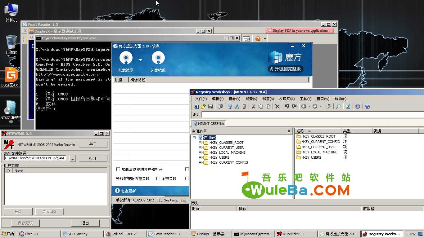Expand HKEY_CURRENT_USER tree node

click(x=200, y=148)
